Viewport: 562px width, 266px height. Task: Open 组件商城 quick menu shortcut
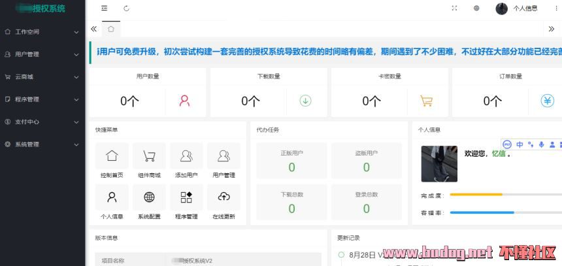pos(149,161)
